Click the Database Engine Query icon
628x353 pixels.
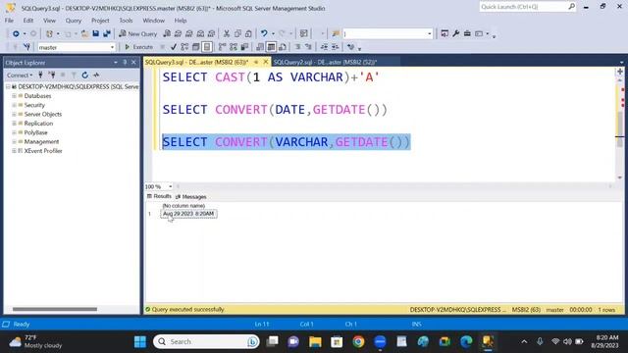pyautogui.click(x=167, y=34)
